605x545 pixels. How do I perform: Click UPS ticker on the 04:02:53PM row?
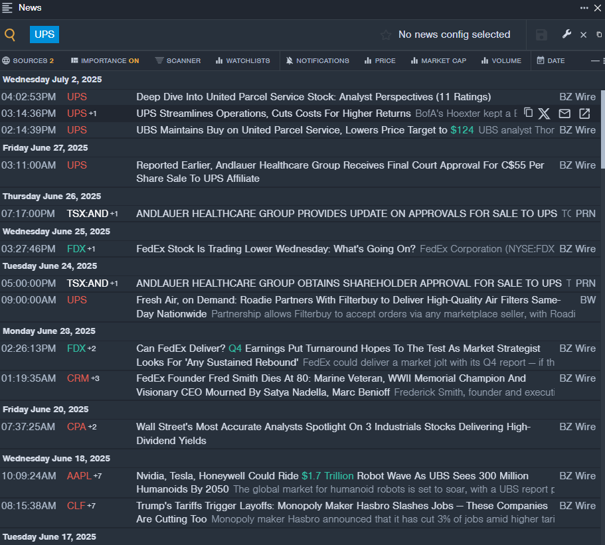[x=77, y=97]
